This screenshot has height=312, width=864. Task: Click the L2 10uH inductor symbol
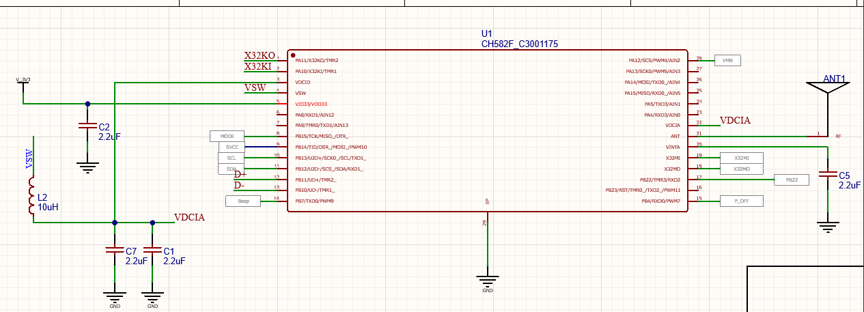(x=31, y=197)
